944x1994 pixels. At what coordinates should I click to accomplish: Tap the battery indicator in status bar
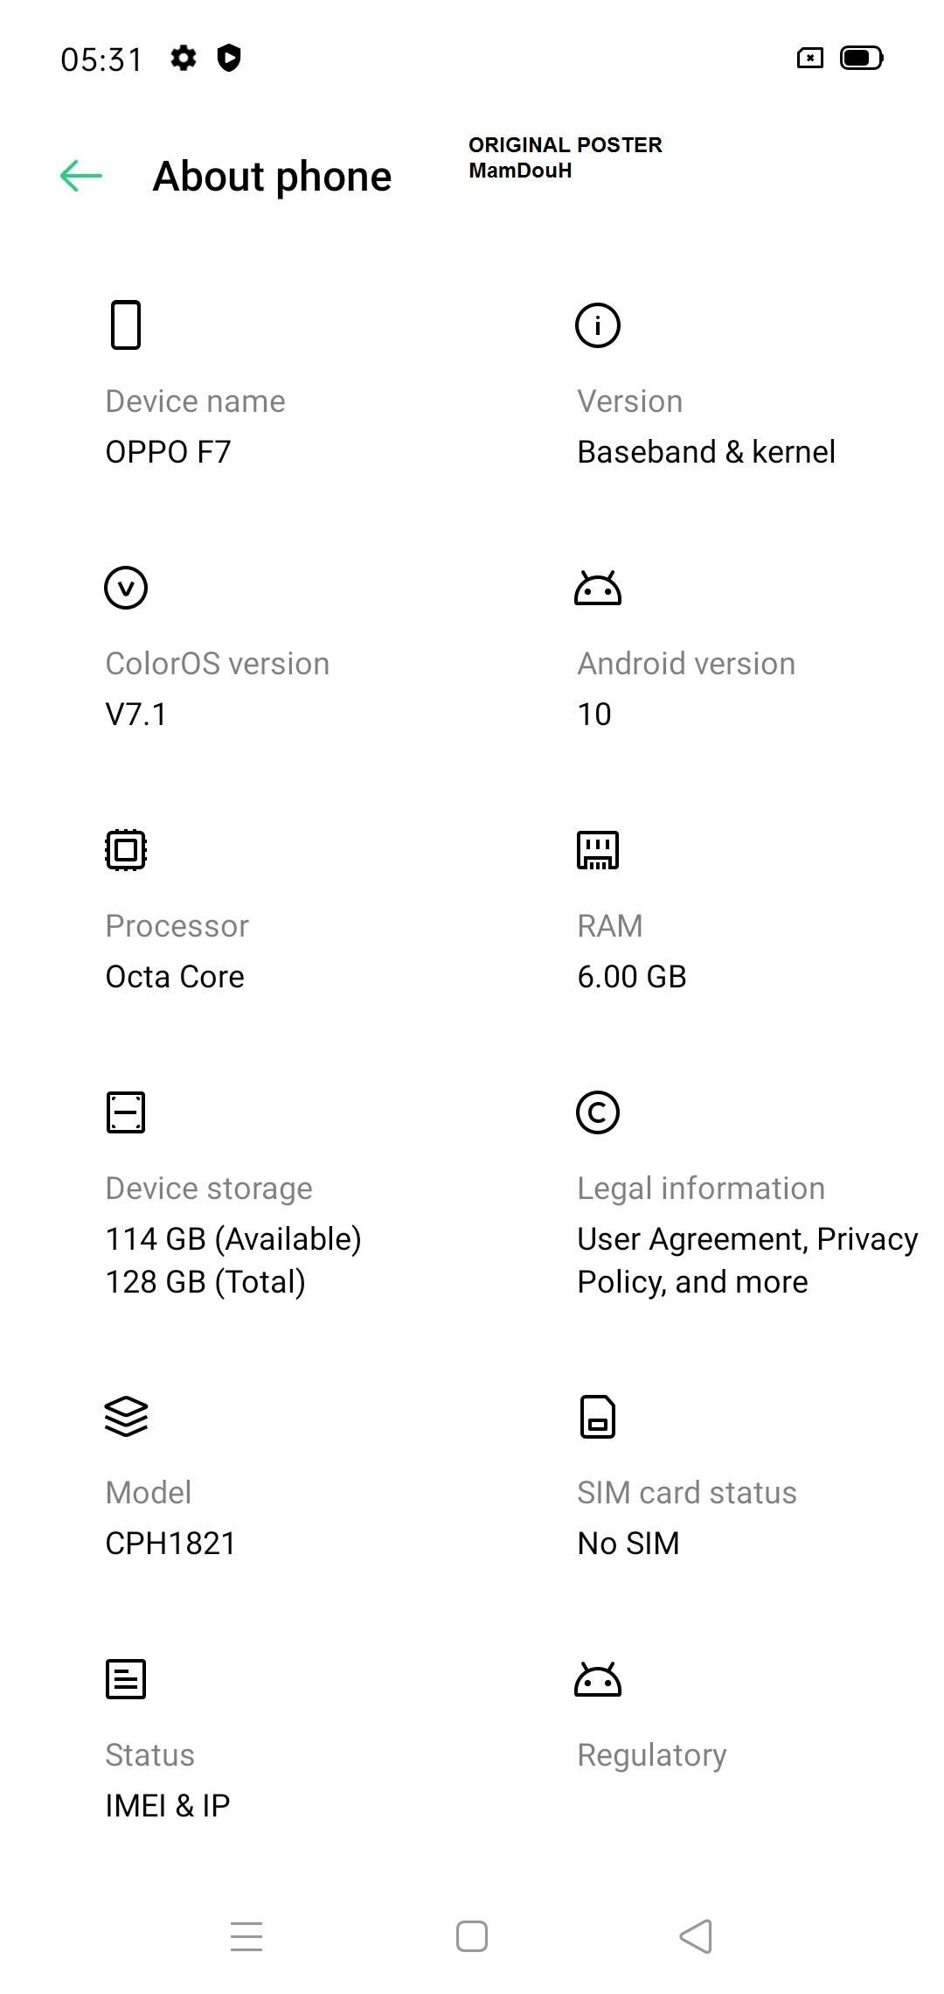860,59
